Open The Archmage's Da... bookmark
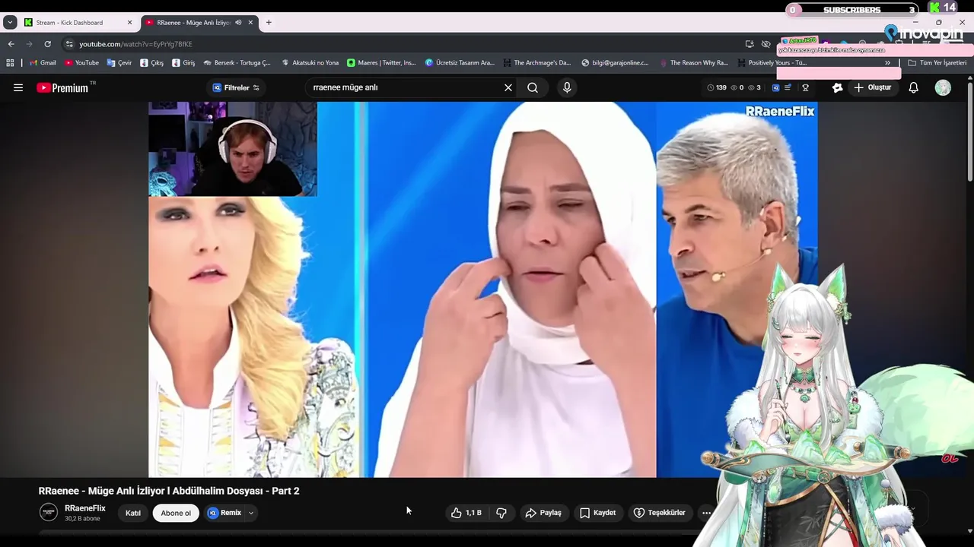Viewport: 974px width, 547px height. coord(537,63)
